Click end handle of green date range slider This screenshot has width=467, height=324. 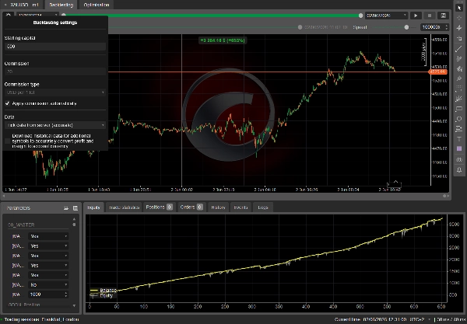point(360,16)
